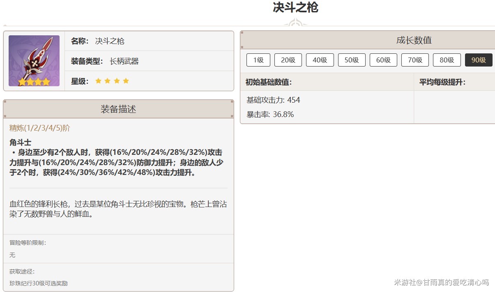
Task: Select the 20级 level button
Action: click(288, 60)
